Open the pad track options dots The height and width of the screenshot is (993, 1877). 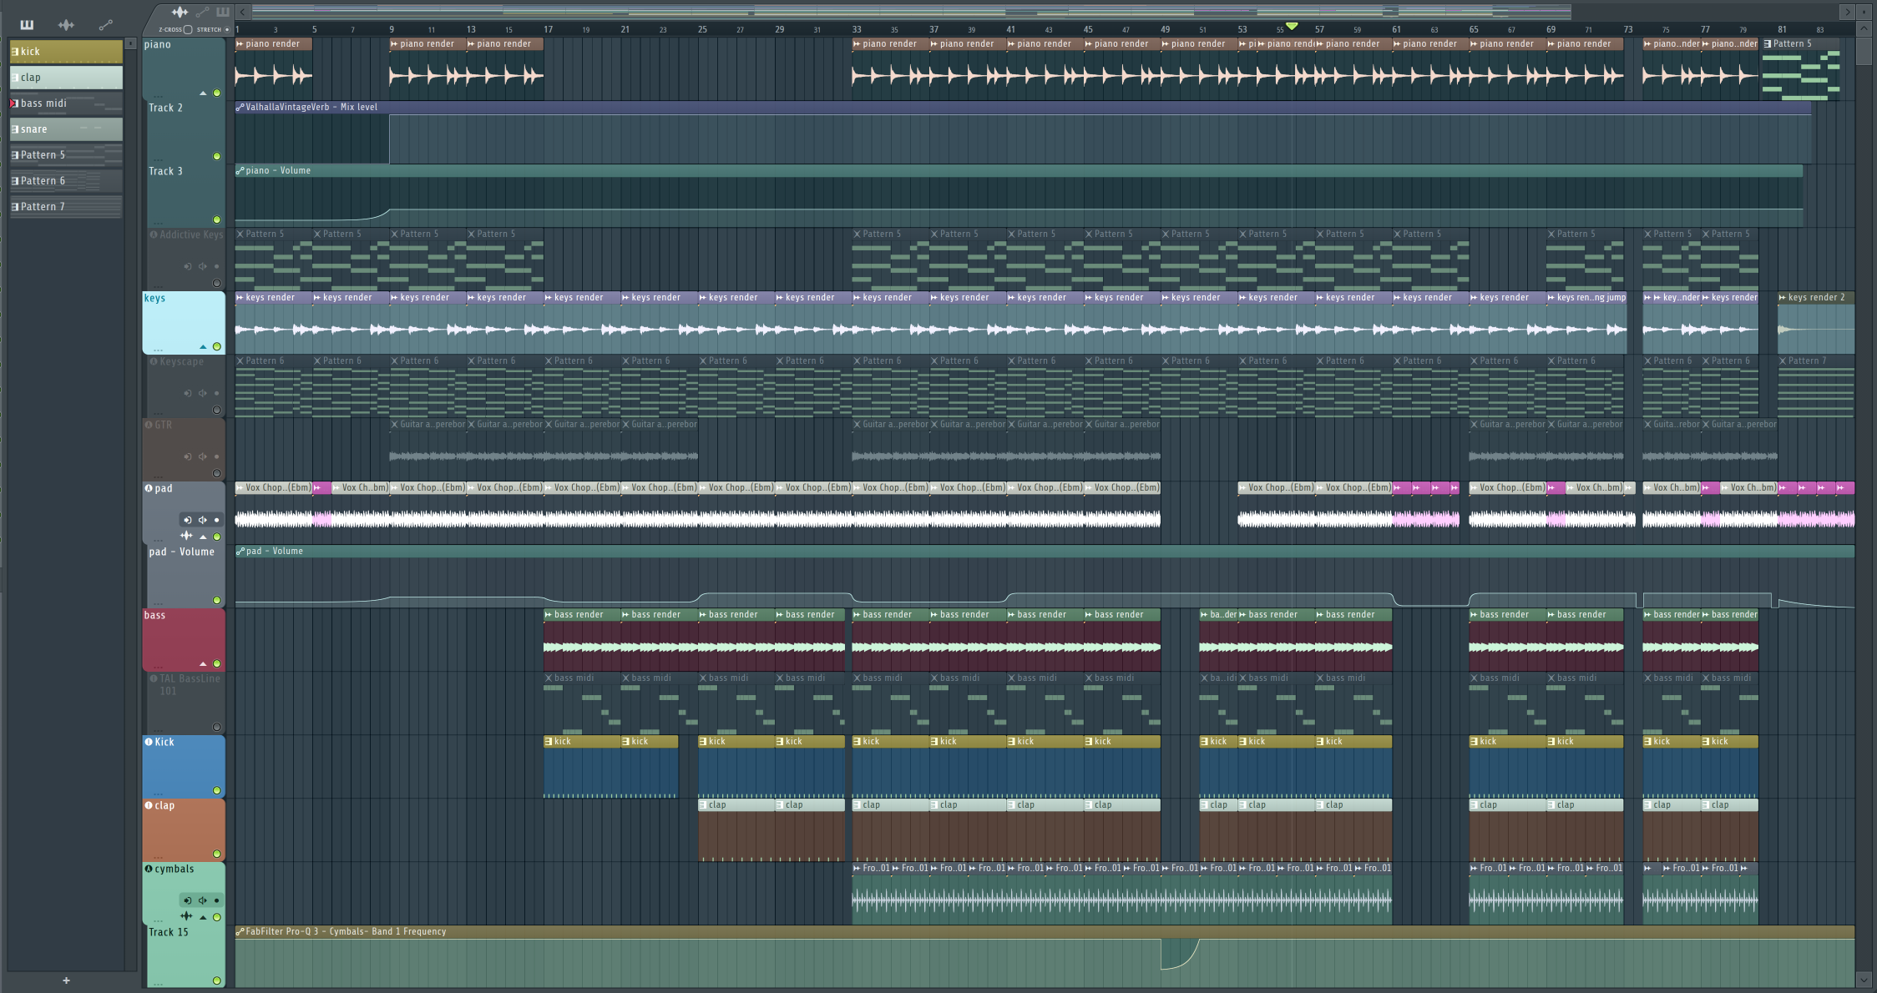pos(158,540)
